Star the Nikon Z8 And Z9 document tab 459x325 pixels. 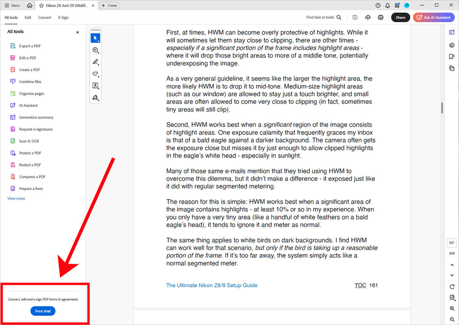[41, 5]
